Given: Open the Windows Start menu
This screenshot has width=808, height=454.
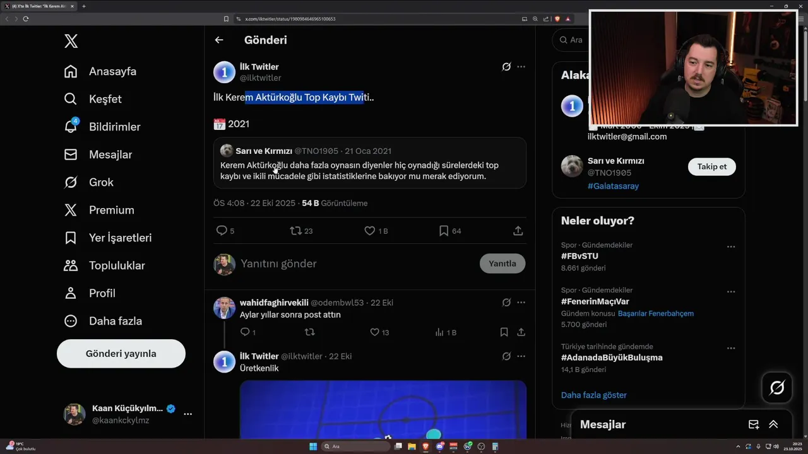Looking at the screenshot, I should [313, 446].
